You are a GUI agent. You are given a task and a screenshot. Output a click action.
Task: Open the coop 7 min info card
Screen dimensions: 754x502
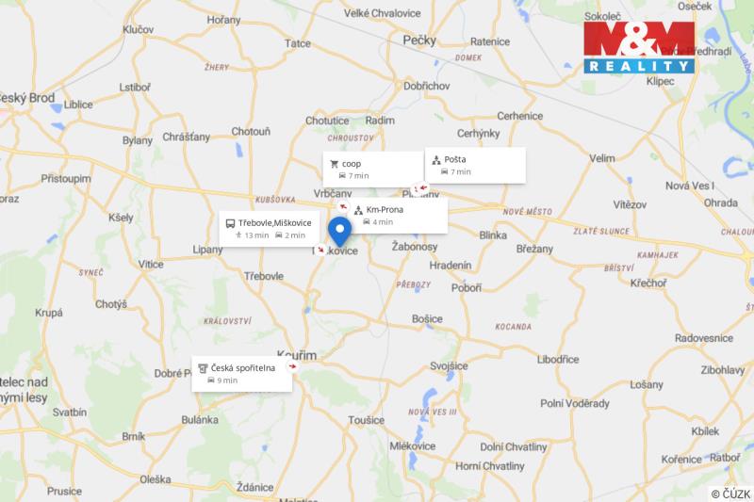[373, 170]
